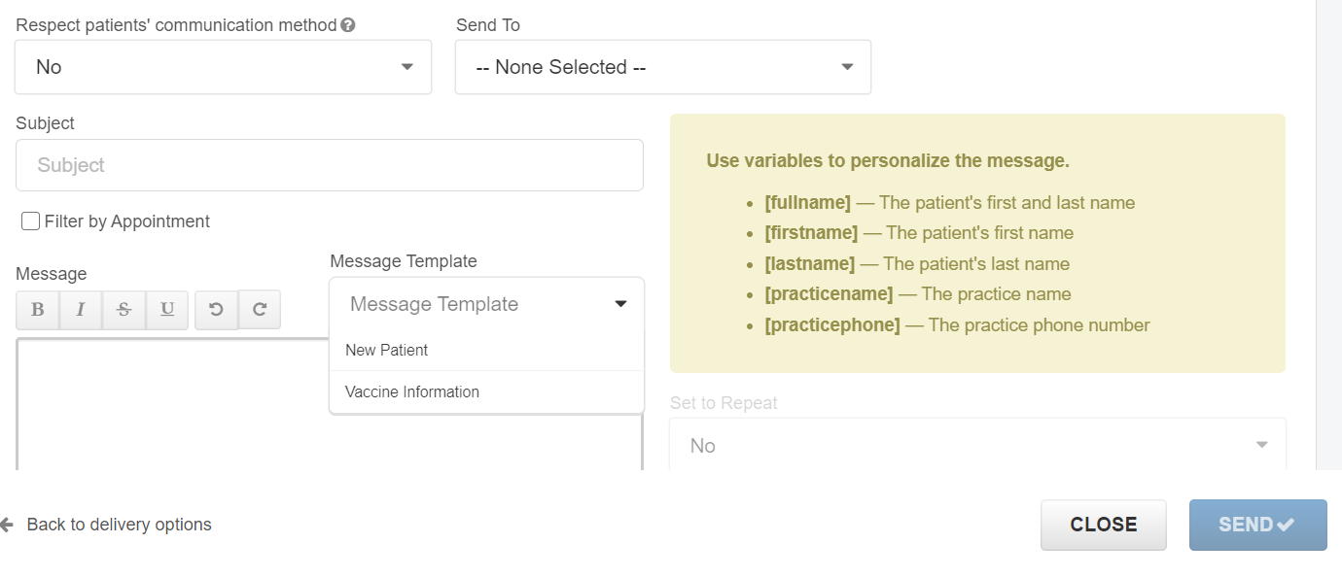Expand the Send To dropdown
Image resolution: width=1342 pixels, height=578 pixels.
(662, 67)
